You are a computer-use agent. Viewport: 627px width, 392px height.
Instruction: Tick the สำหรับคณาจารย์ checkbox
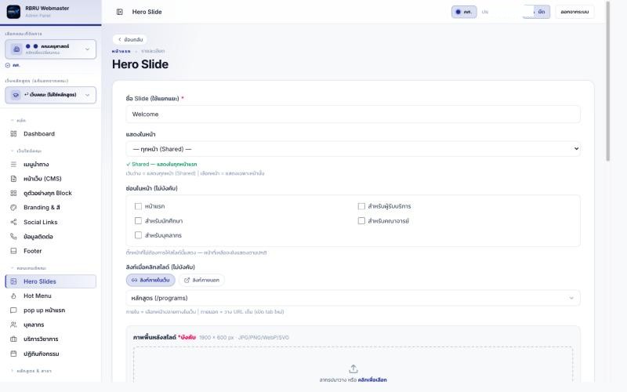tap(361, 221)
